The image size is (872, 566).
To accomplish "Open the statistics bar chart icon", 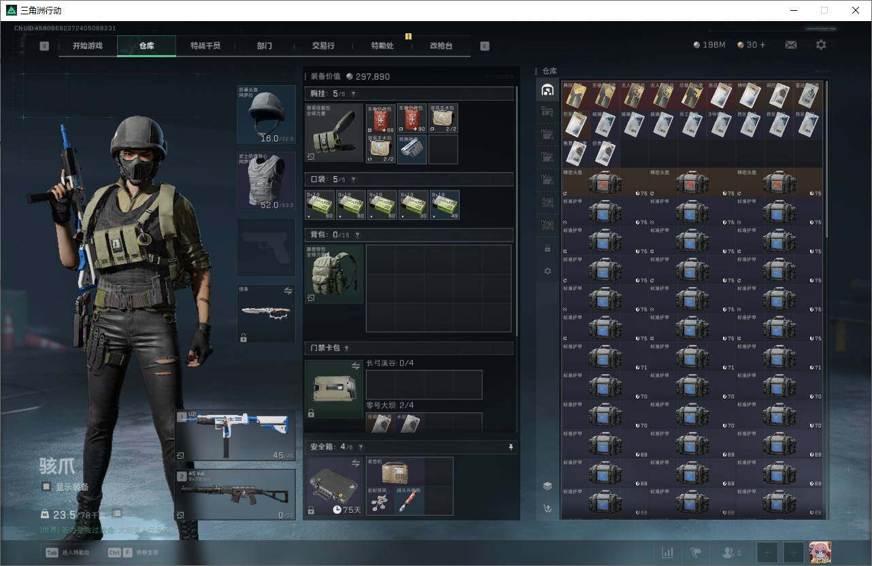I will point(668,552).
